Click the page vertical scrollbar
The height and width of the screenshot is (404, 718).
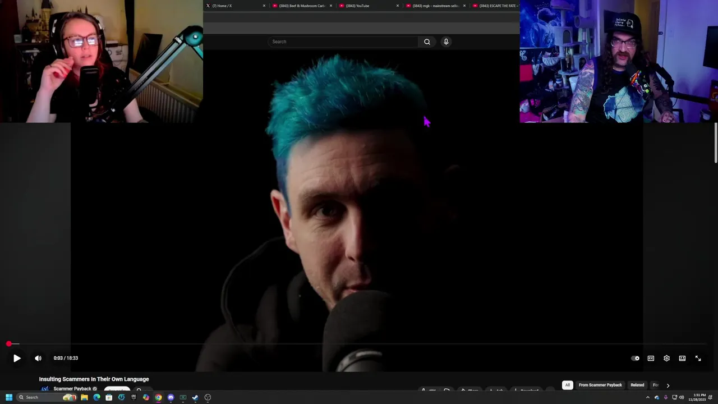[716, 143]
